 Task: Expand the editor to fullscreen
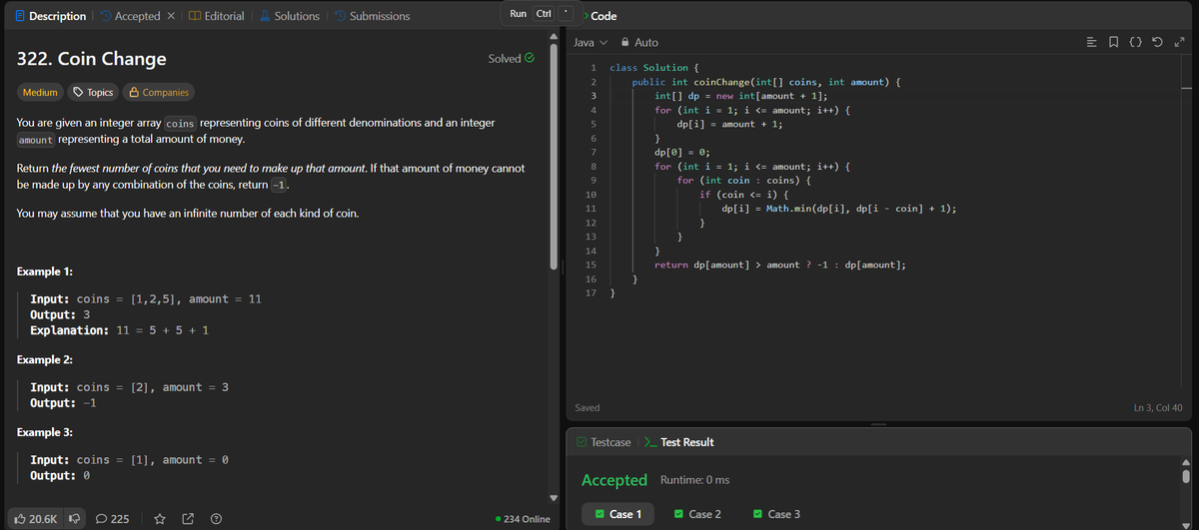[x=1181, y=42]
